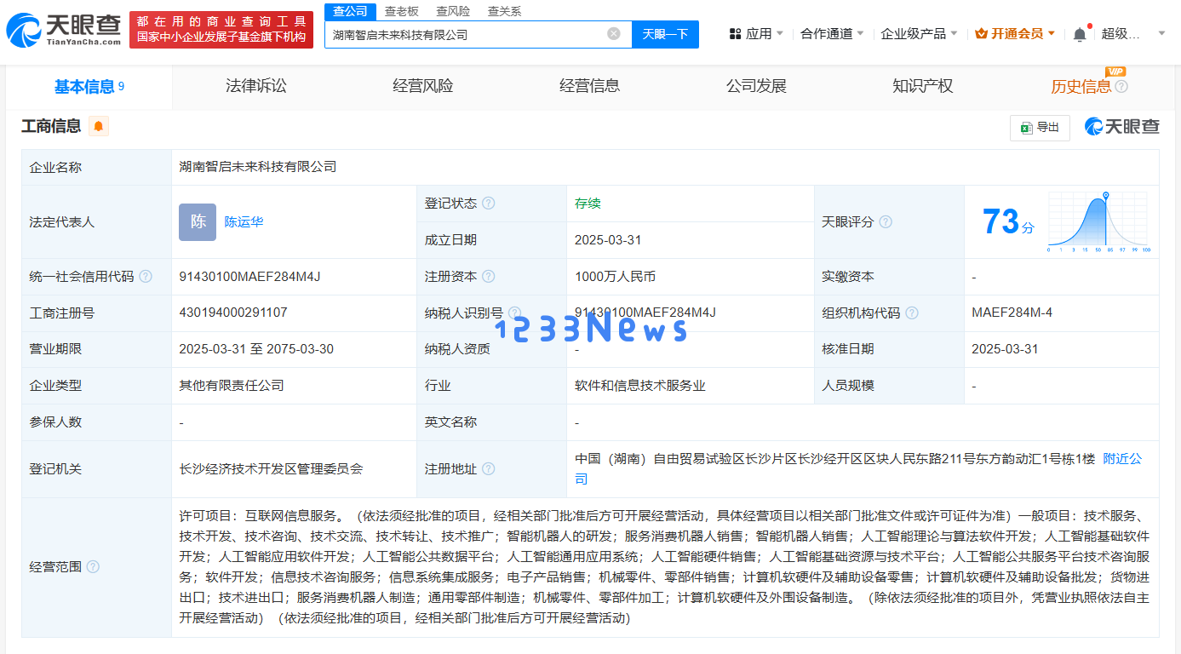
Task: Click the grid icon next to 应用
Action: [x=736, y=34]
